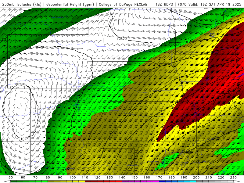The height and width of the screenshot is (183, 244).
Task: Click the 'F070' forecast hour label
Action: [x=182, y=4]
